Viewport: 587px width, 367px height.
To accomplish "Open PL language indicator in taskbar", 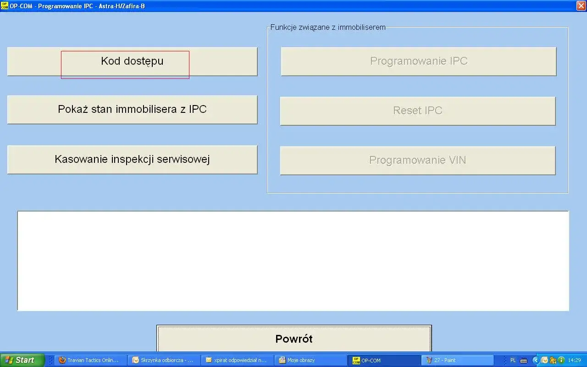I will [513, 360].
